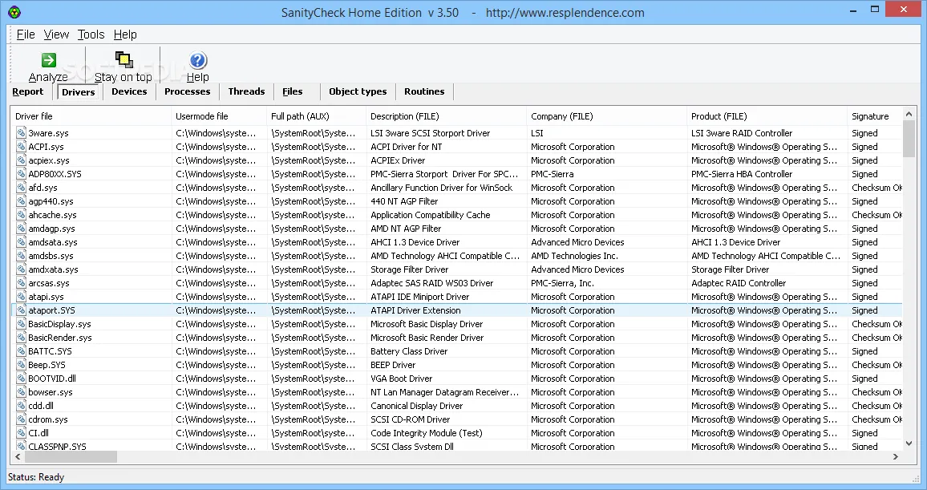Click the file icon beside amdsbs.sys
The height and width of the screenshot is (490, 927).
[22, 255]
